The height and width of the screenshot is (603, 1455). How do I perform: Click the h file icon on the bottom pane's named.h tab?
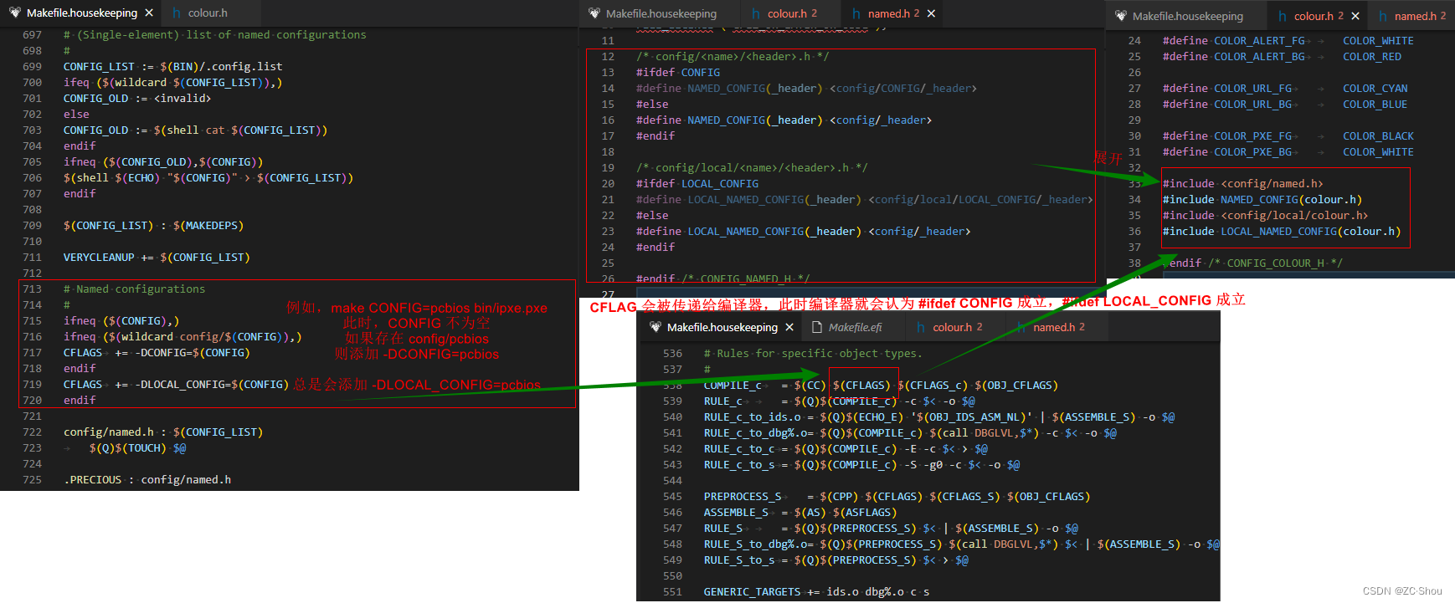[1021, 327]
